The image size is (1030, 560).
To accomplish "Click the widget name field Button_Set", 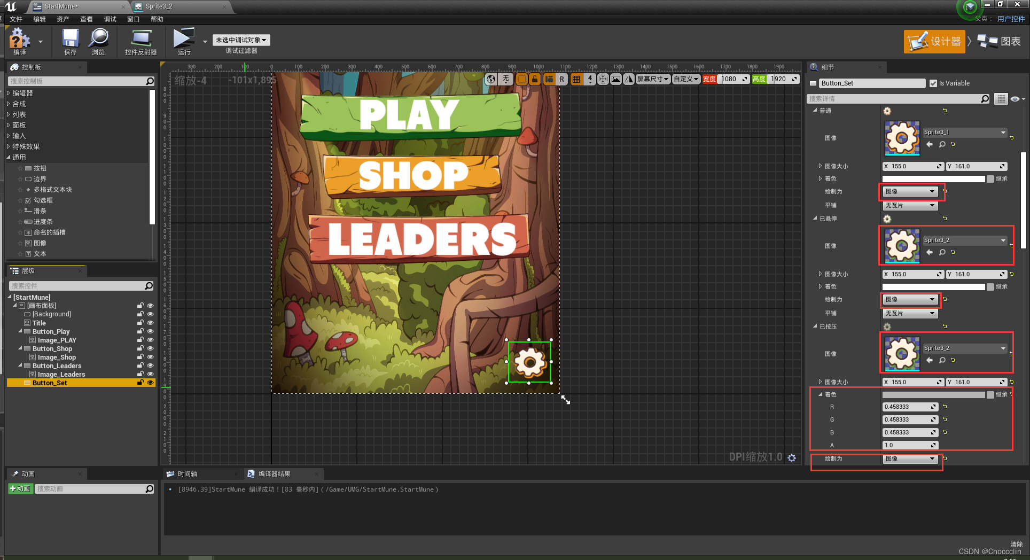I will pyautogui.click(x=872, y=83).
